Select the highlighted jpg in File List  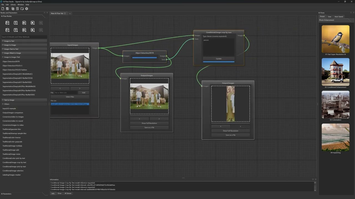70,104
